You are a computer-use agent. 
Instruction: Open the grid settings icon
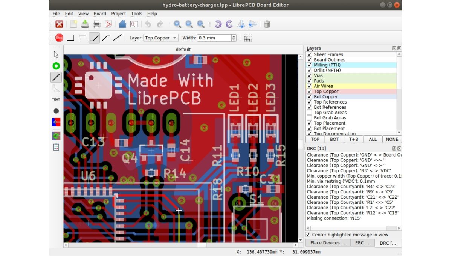(x=248, y=38)
